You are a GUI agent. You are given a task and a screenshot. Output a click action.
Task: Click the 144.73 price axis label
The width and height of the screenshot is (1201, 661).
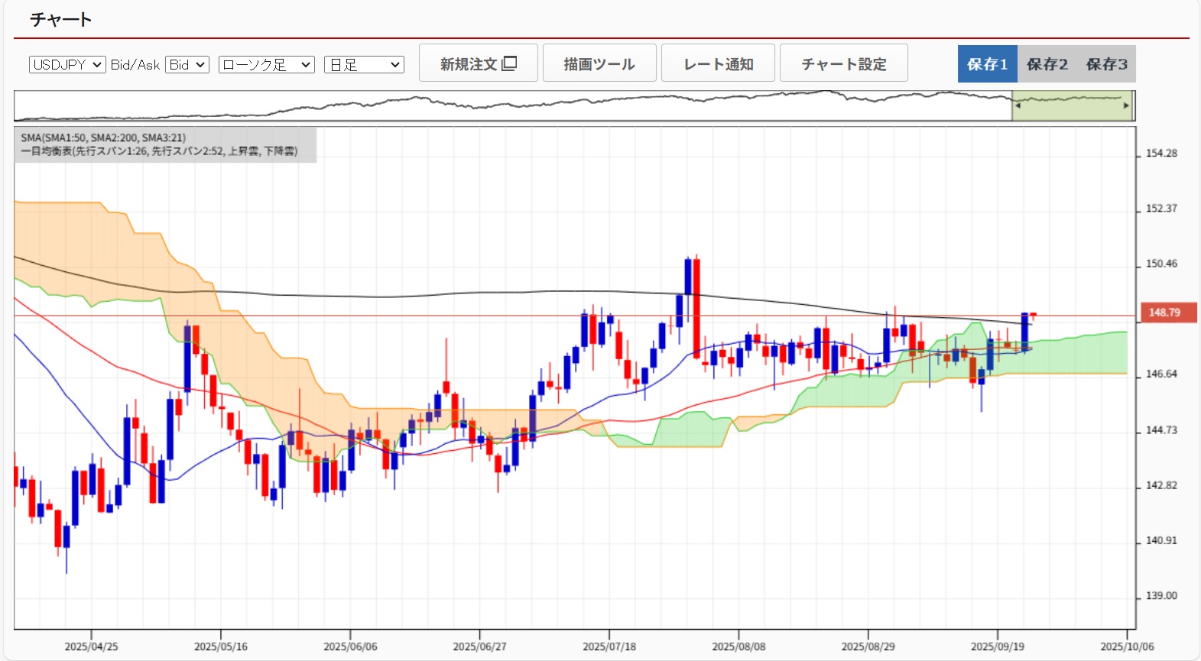click(x=1161, y=430)
